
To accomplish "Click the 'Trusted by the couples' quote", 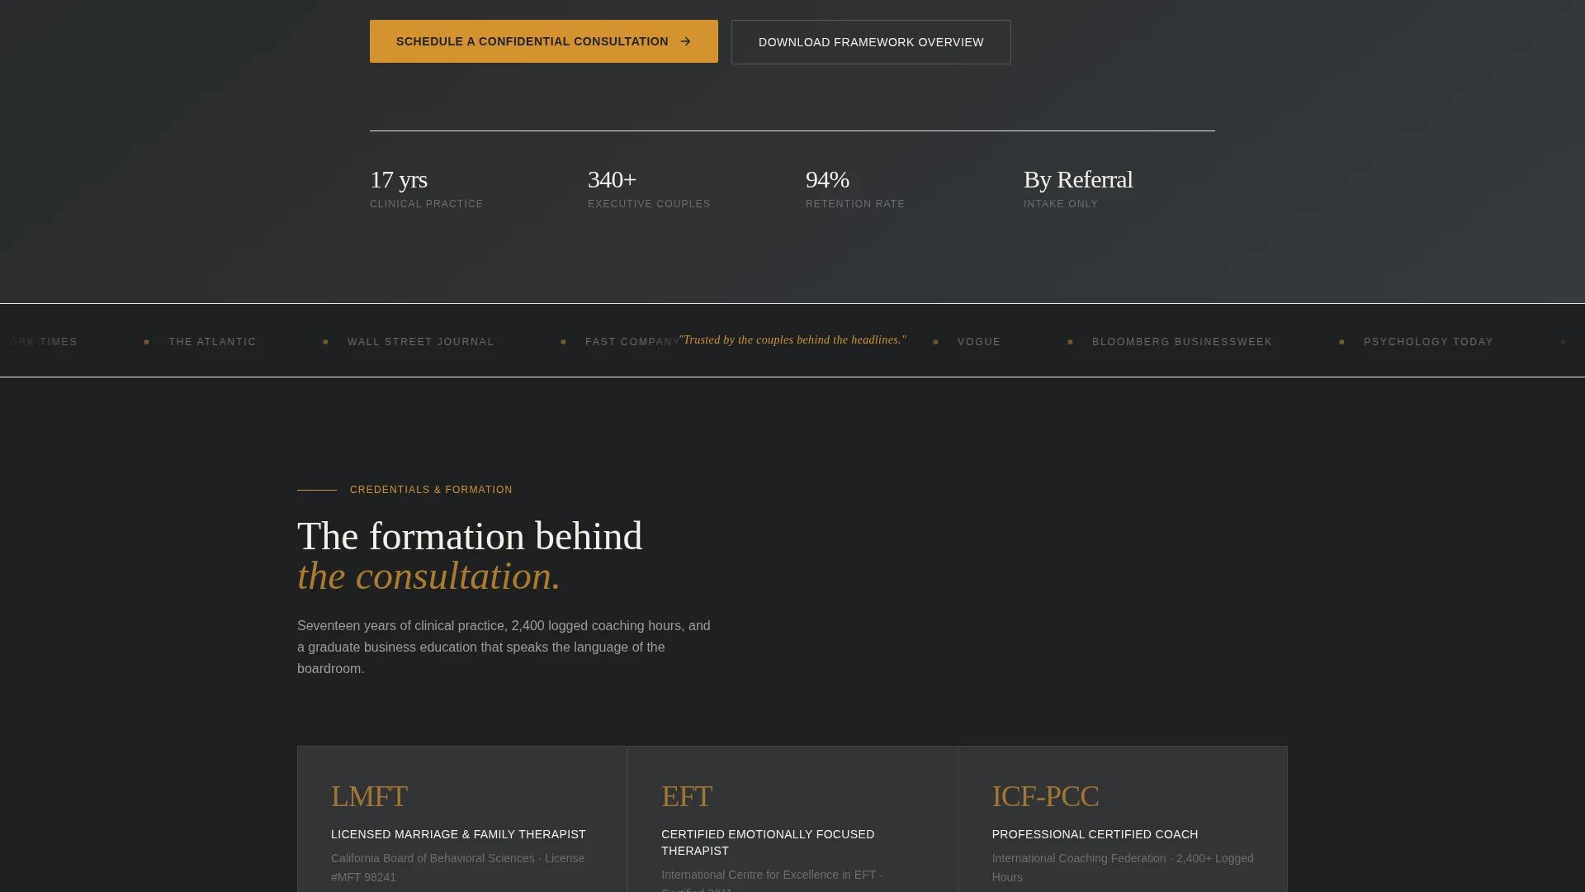I will point(792,339).
